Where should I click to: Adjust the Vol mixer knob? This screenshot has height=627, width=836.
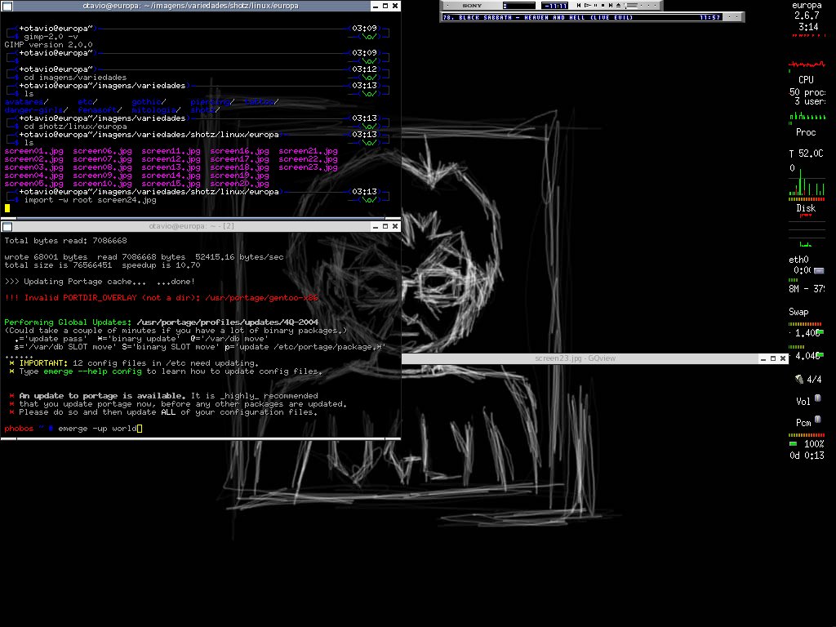818,398
